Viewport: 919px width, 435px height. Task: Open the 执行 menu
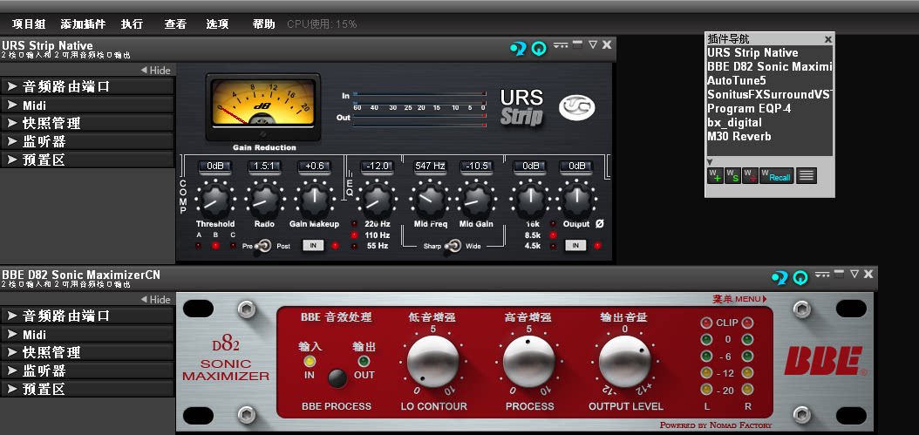click(132, 24)
